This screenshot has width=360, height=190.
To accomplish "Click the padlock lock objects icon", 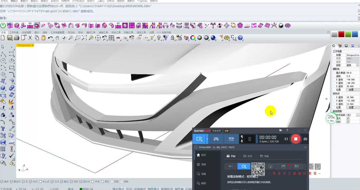I will (x=172, y=38).
